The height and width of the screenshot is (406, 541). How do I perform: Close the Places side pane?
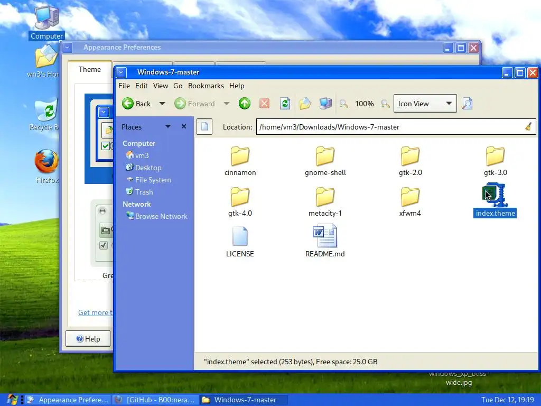184,127
